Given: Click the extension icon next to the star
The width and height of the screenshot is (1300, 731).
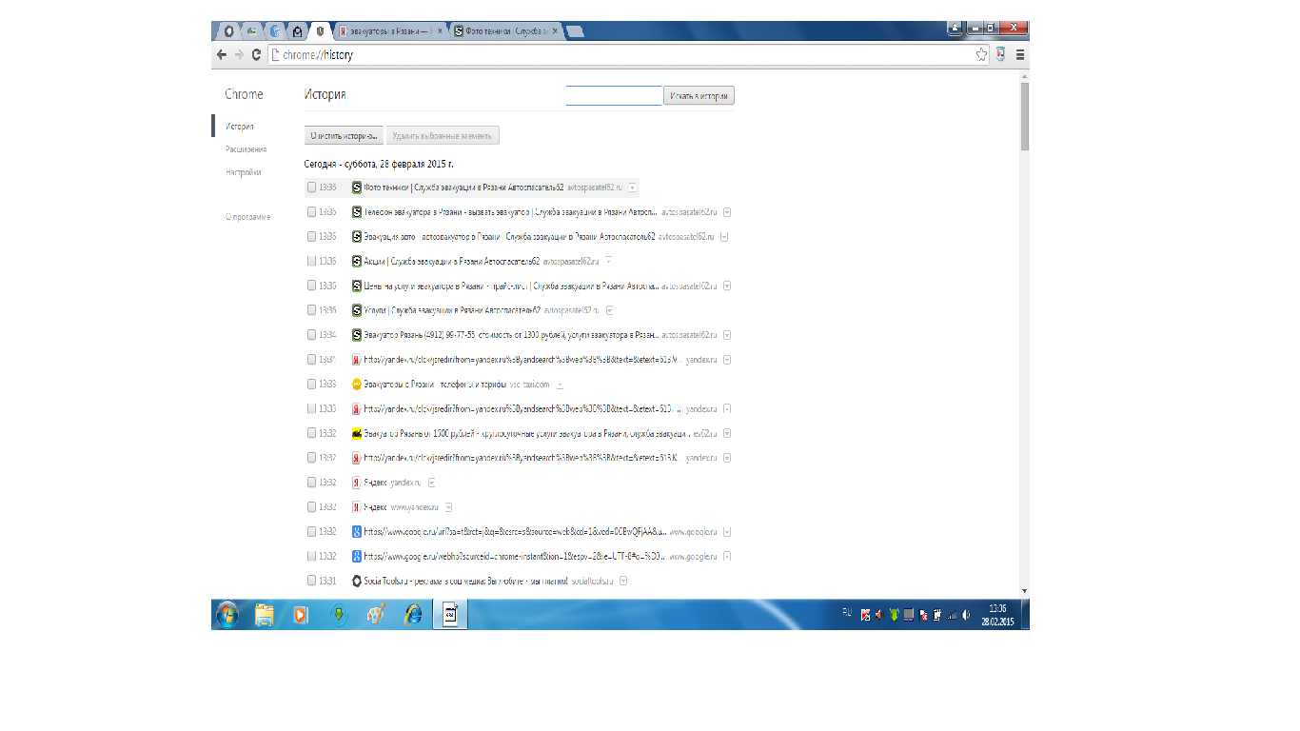Looking at the screenshot, I should [1000, 55].
